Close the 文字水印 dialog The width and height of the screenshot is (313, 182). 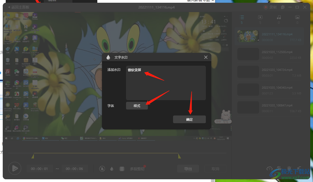point(206,57)
